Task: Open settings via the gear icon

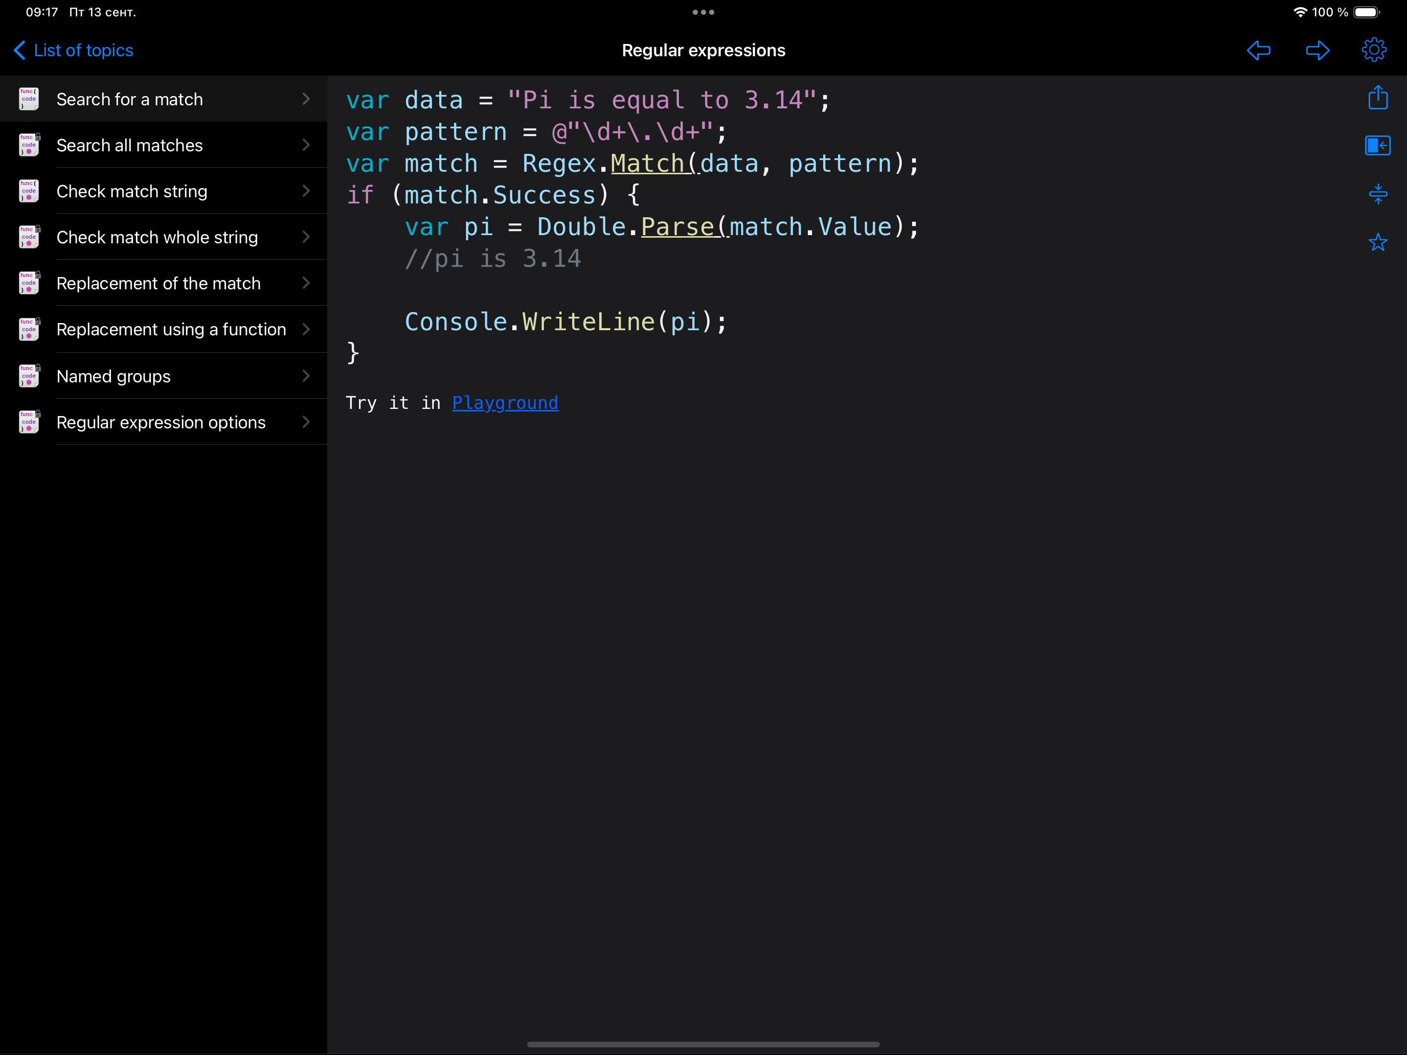Action: pos(1374,50)
